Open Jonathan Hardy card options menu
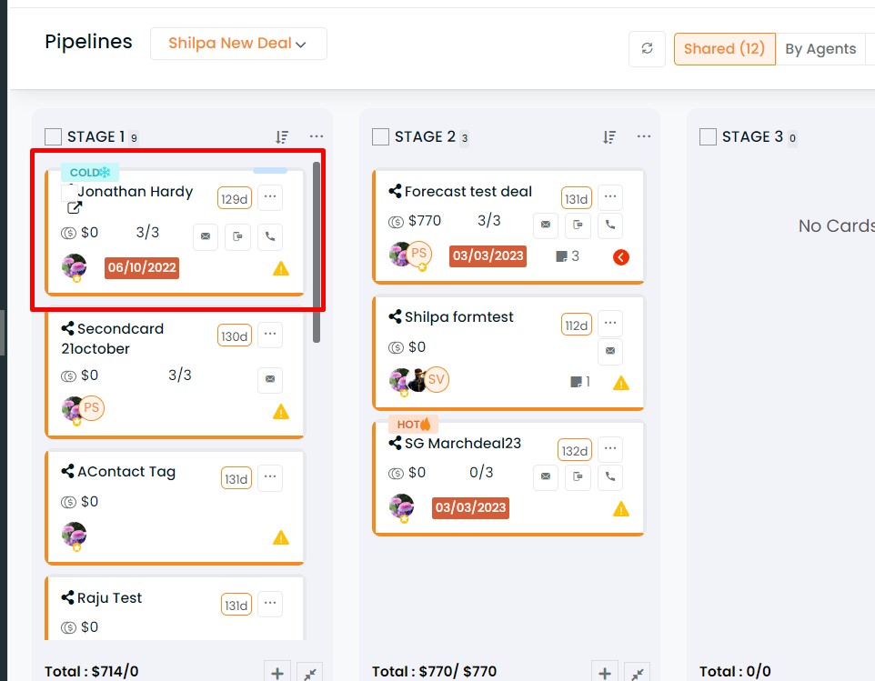Image resolution: width=875 pixels, height=681 pixels. (x=270, y=197)
